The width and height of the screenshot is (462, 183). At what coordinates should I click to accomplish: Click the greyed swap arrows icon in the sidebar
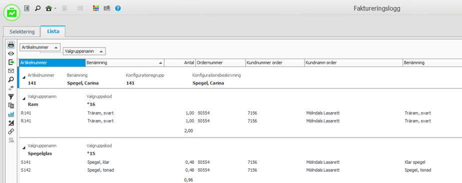click(11, 88)
